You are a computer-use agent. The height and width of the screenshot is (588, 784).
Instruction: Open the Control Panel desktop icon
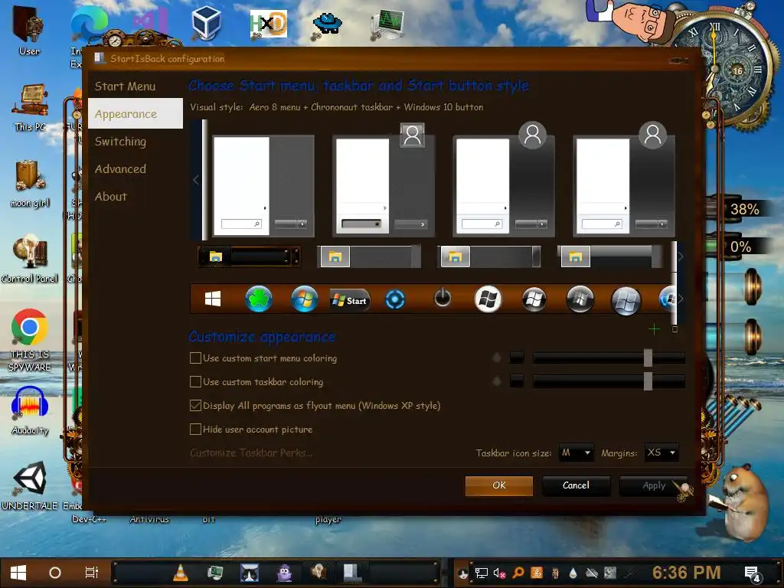pos(30,260)
